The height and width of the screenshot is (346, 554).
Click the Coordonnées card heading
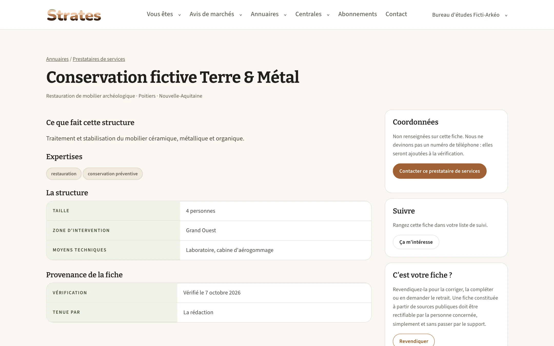[415, 122]
